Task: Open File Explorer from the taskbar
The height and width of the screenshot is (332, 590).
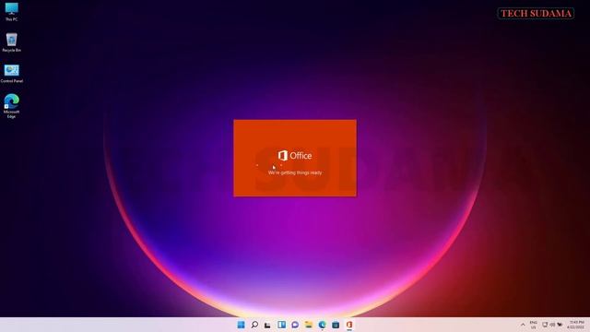Action: click(309, 325)
